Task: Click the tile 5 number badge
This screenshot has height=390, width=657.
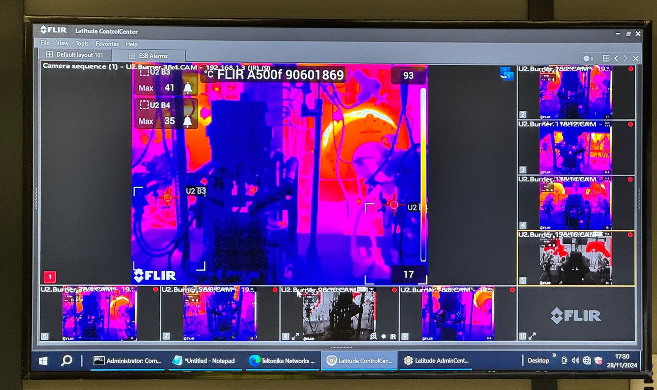Action: click(x=523, y=281)
